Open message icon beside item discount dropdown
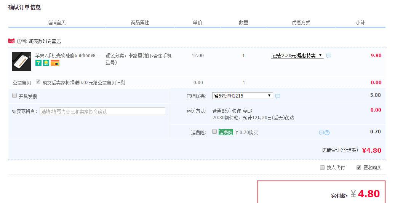The width and height of the screenshot is (395, 203). point(329,56)
